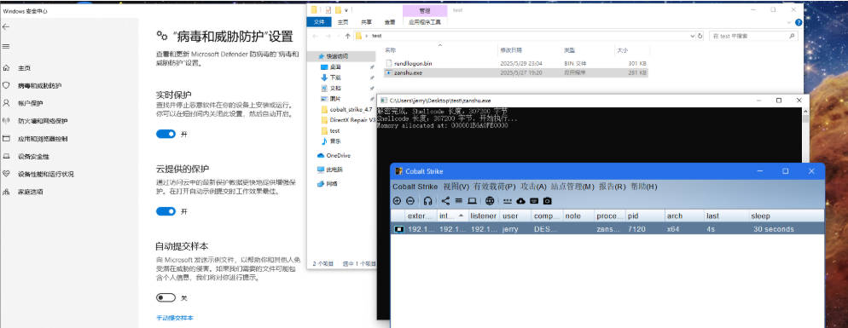Switch to the 查看 ribbon tab
Viewport: 848px width, 328px height.
[x=389, y=22]
